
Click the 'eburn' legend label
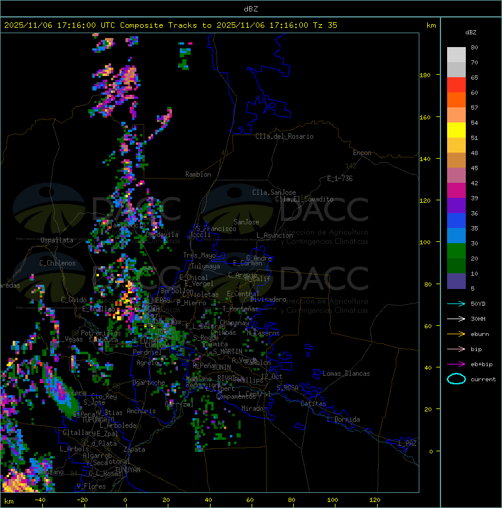(x=480, y=334)
